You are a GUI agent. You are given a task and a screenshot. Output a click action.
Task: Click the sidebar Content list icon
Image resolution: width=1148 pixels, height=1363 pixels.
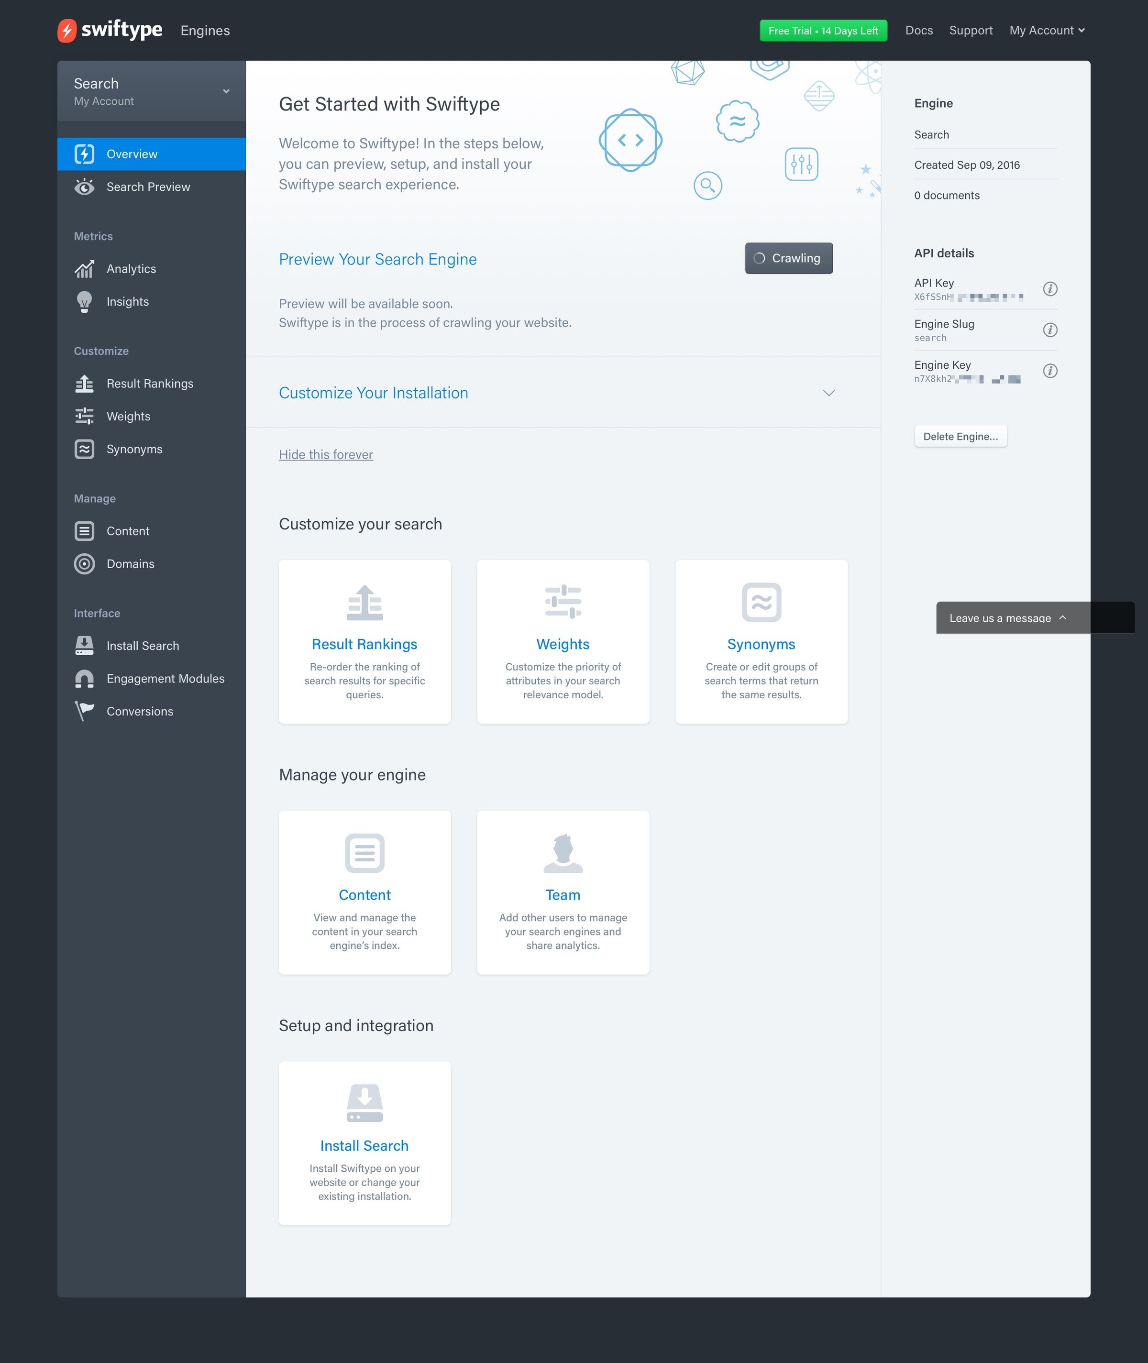click(x=85, y=531)
